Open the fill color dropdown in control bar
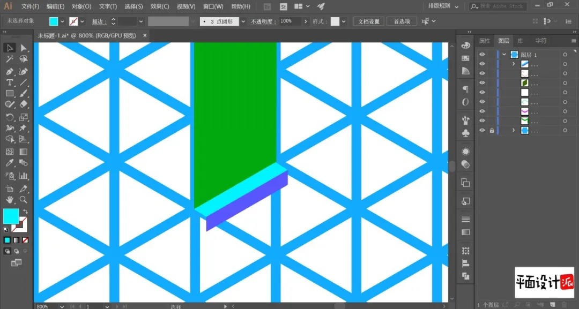The height and width of the screenshot is (309, 579). tap(62, 21)
